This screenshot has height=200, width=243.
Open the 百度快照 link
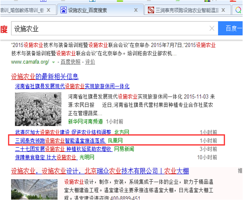(x=71, y=62)
